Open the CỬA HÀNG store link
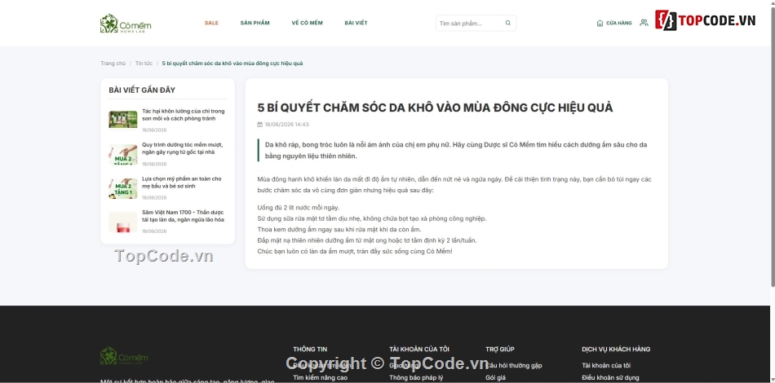Image resolution: width=775 pixels, height=383 pixels. pos(619,23)
